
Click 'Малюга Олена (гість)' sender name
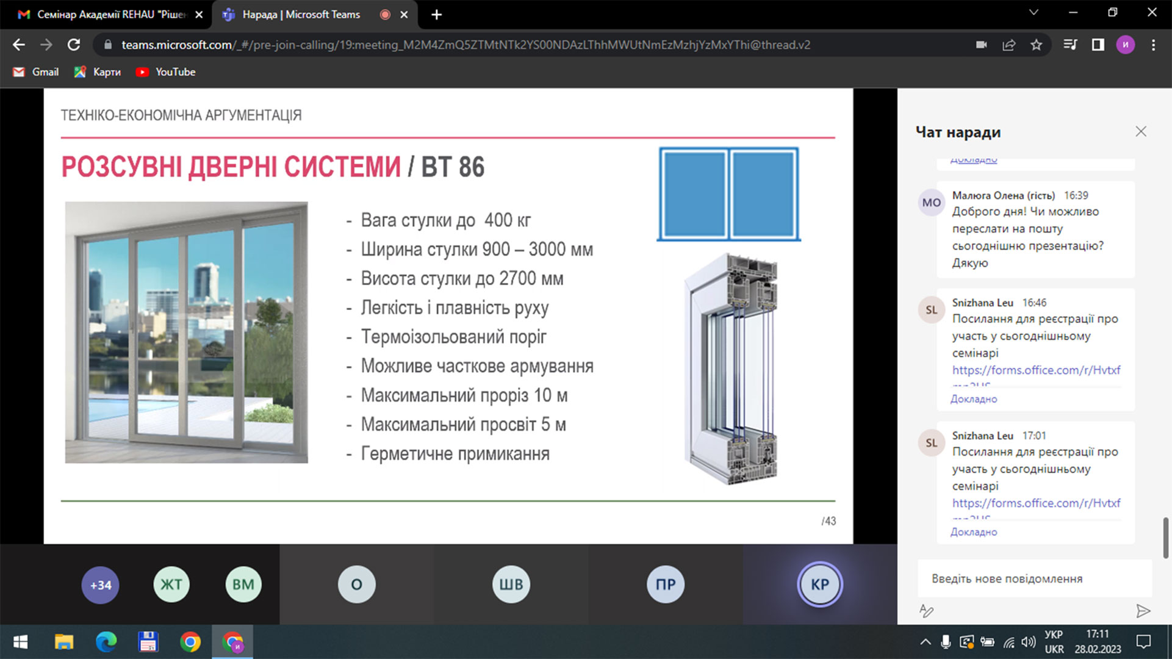1004,195
